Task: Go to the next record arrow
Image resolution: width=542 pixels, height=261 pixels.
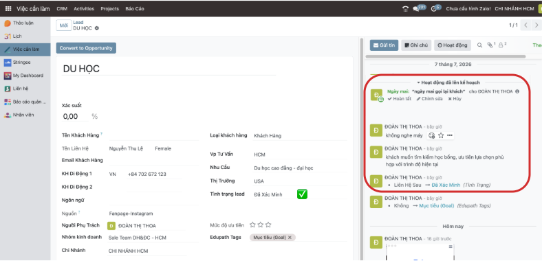Action: tap(536, 25)
